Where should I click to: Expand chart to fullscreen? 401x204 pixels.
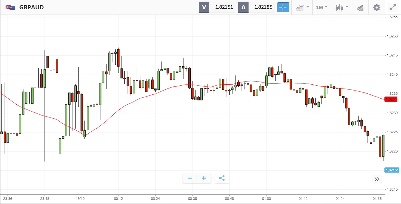tap(393, 7)
